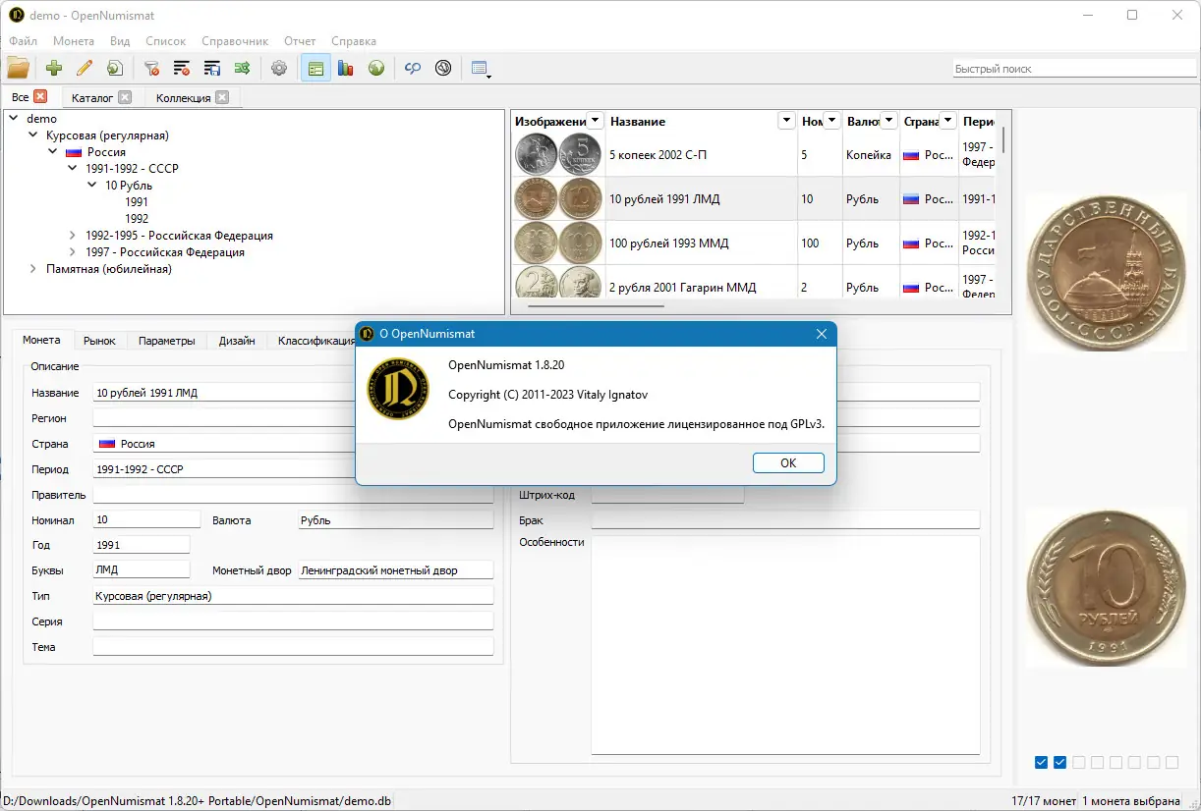Image resolution: width=1201 pixels, height=811 pixels.
Task: Open the Справка menu
Action: (354, 41)
